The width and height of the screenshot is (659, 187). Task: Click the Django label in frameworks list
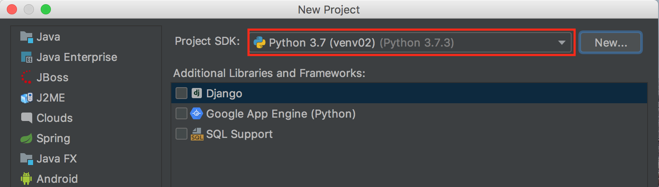click(x=224, y=93)
